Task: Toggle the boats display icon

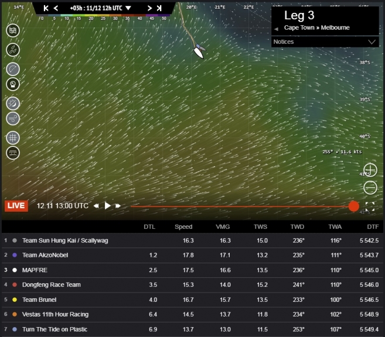Action: pos(13,50)
